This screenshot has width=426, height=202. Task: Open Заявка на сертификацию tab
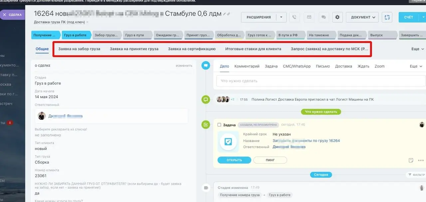pyautogui.click(x=192, y=49)
